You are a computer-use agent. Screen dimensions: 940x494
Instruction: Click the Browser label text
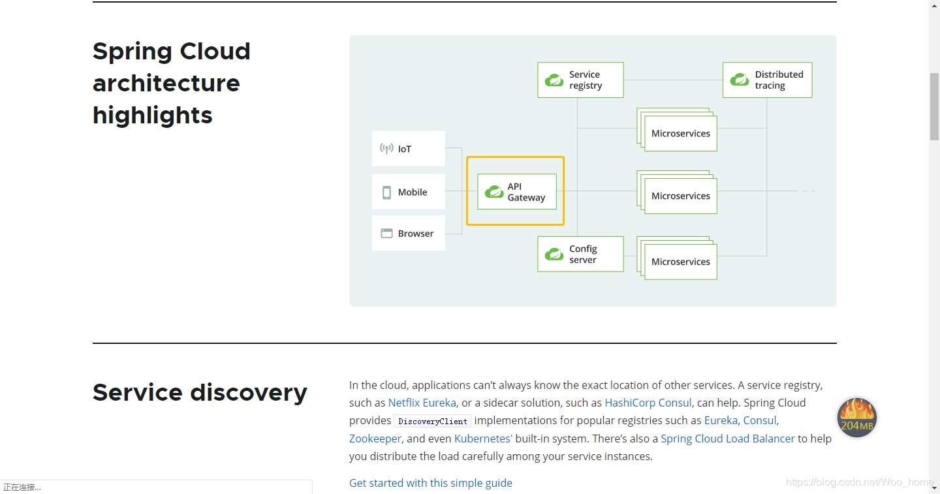tap(416, 233)
